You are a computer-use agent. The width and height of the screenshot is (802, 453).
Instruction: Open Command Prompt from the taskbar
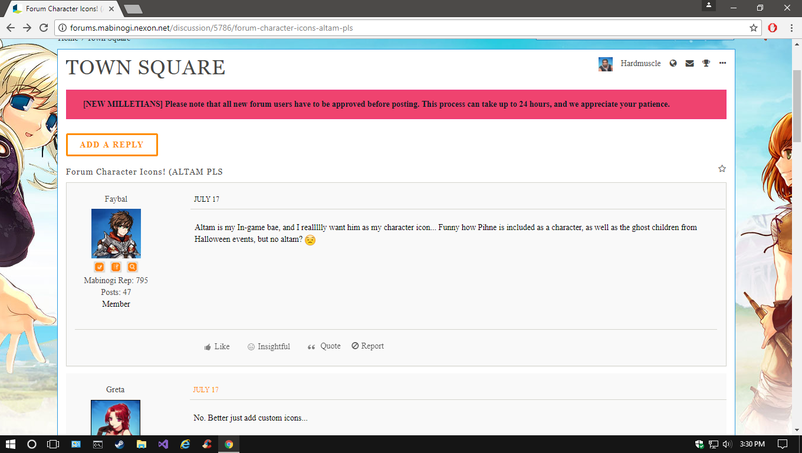(98, 444)
